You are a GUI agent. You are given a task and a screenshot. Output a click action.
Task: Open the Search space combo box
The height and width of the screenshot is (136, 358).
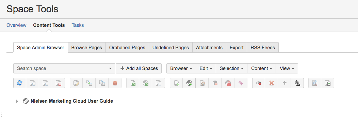click(64, 68)
